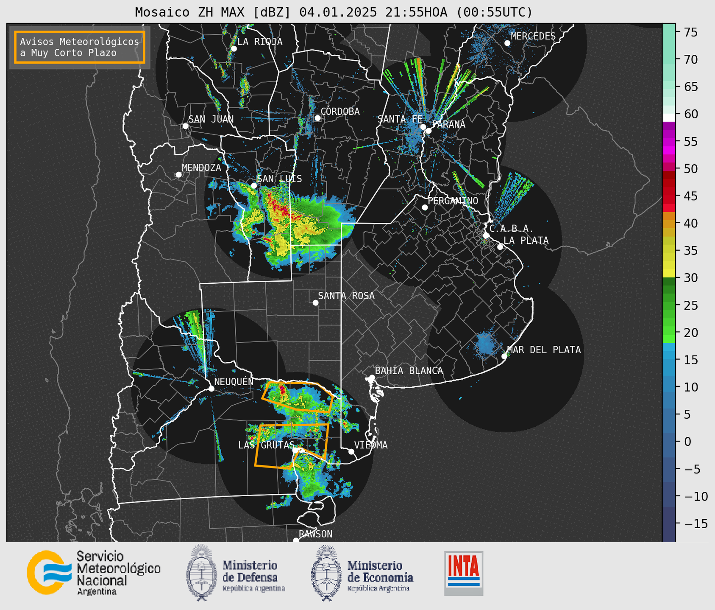
Task: Click the Argentina text under Servicio Meteorológico Nacional
Action: click(x=97, y=591)
